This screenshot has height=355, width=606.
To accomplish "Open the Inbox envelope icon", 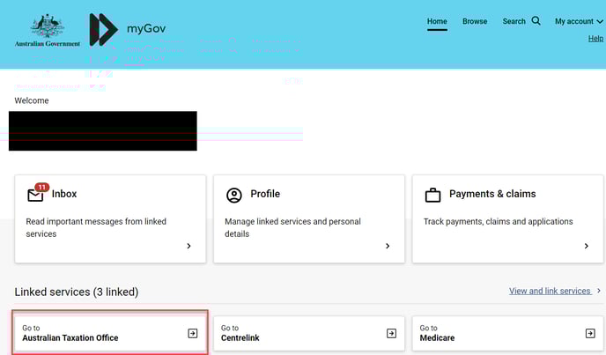I will pyautogui.click(x=35, y=196).
